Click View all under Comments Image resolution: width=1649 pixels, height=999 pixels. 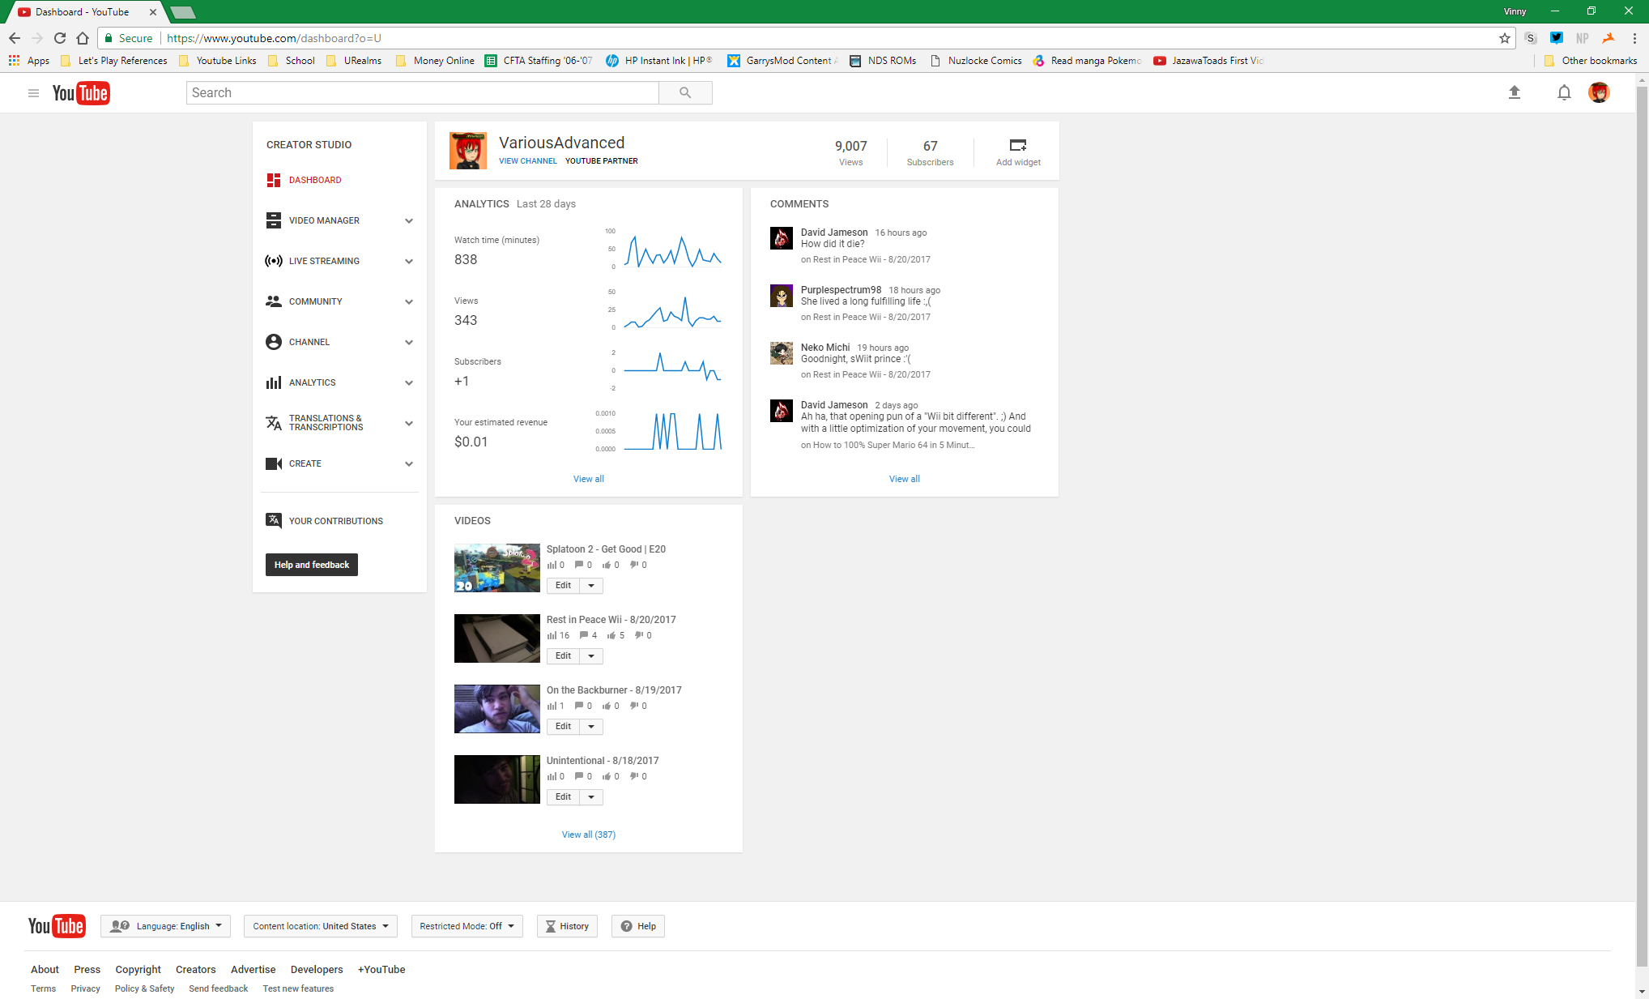905,479
